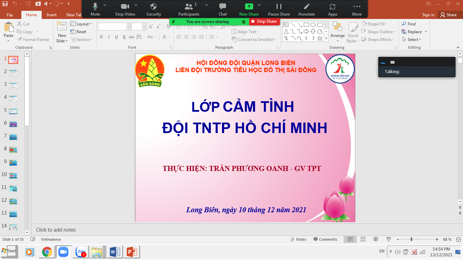Mute the microphone in Zoom toolbar
The width and height of the screenshot is (463, 260).
tap(95, 7)
